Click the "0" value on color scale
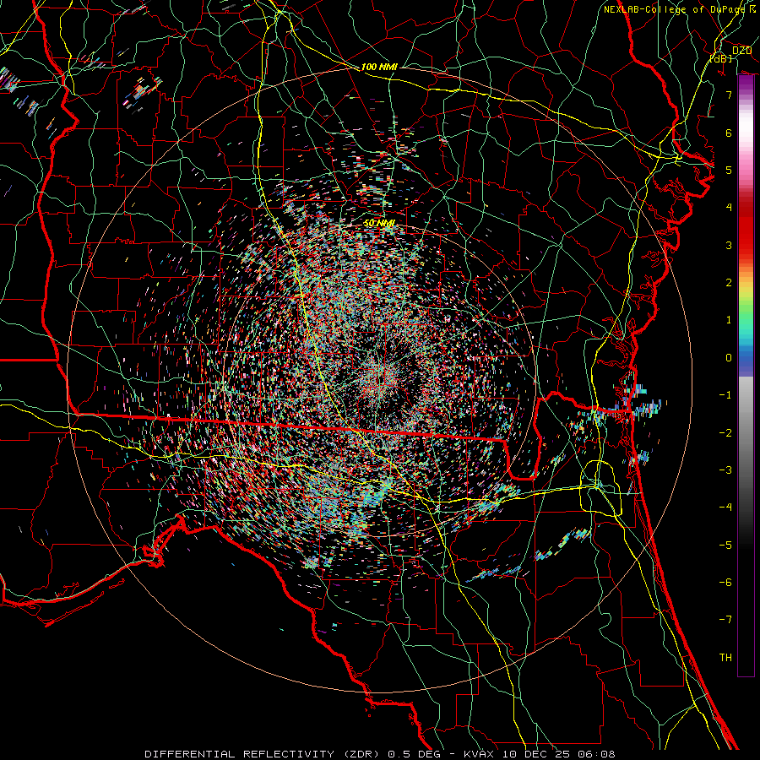Screen dimensions: 760x760 (729, 358)
